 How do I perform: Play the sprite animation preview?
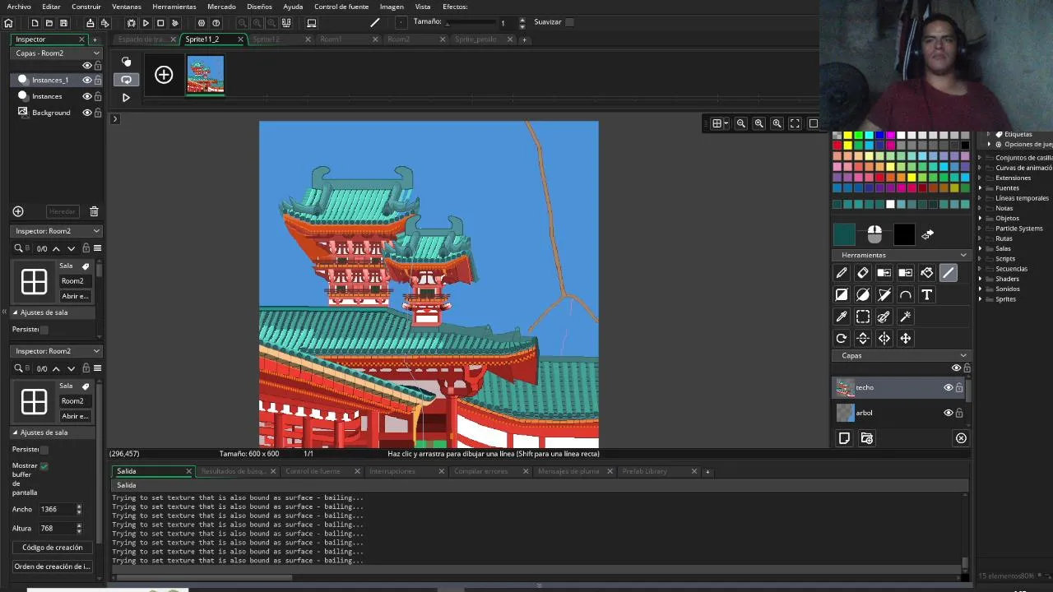(x=126, y=97)
